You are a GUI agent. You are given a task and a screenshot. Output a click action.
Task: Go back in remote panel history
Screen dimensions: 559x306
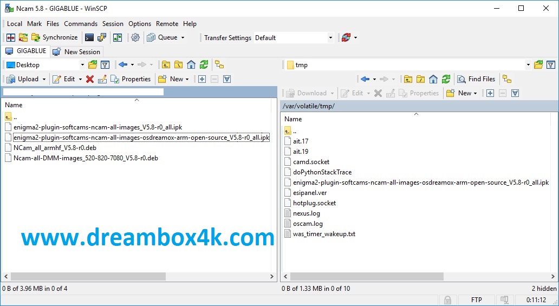point(365,79)
